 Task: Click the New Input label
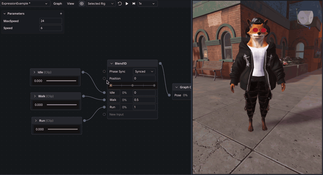point(116,114)
